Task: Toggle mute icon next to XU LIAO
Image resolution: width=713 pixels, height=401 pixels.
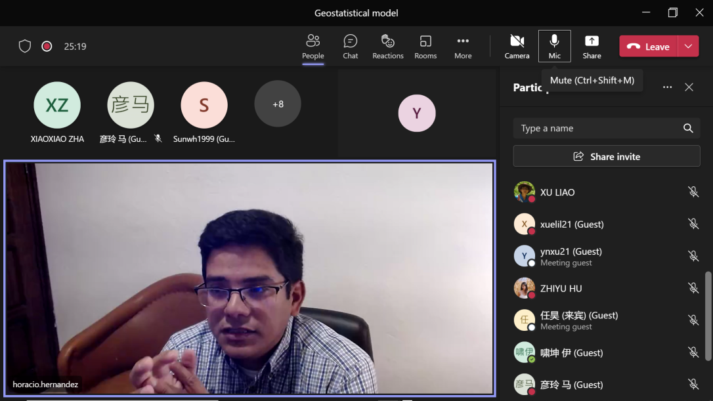Action: point(693,192)
